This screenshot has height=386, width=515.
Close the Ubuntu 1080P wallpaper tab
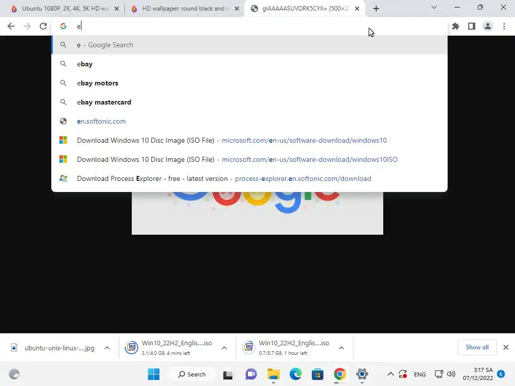point(117,9)
